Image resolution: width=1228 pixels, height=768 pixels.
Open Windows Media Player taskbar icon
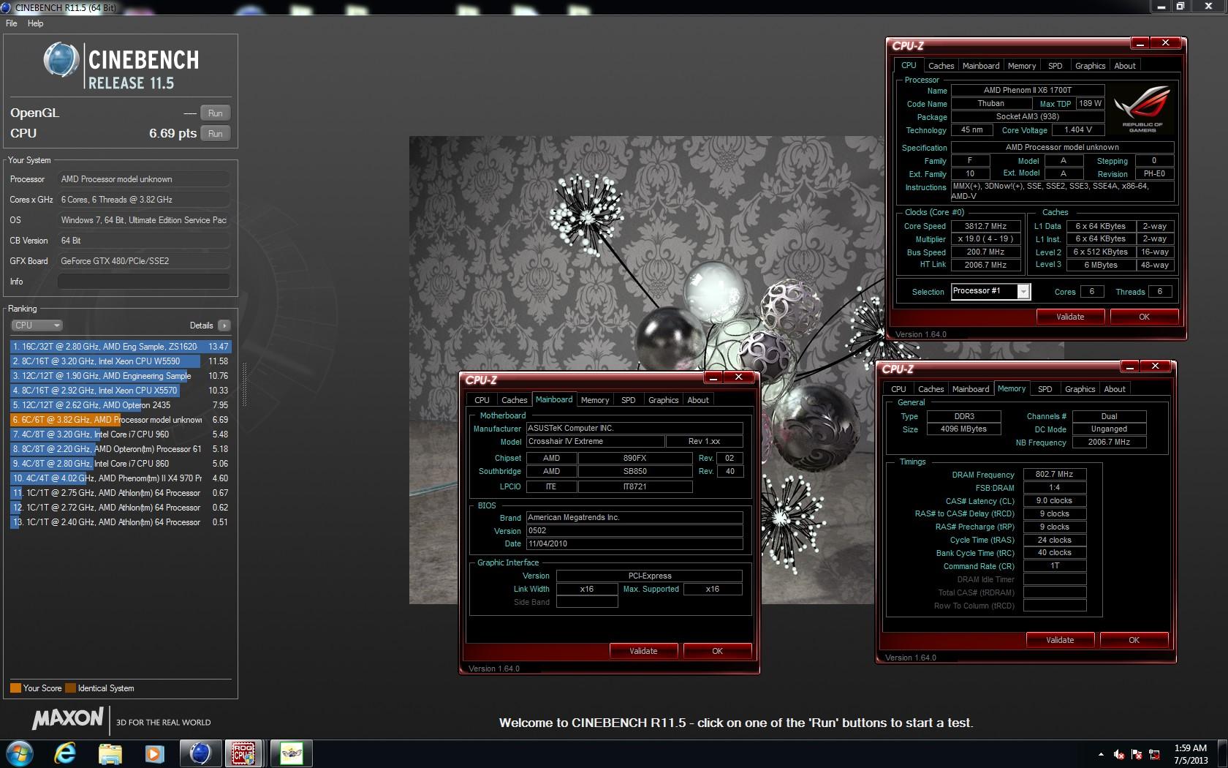[x=154, y=753]
